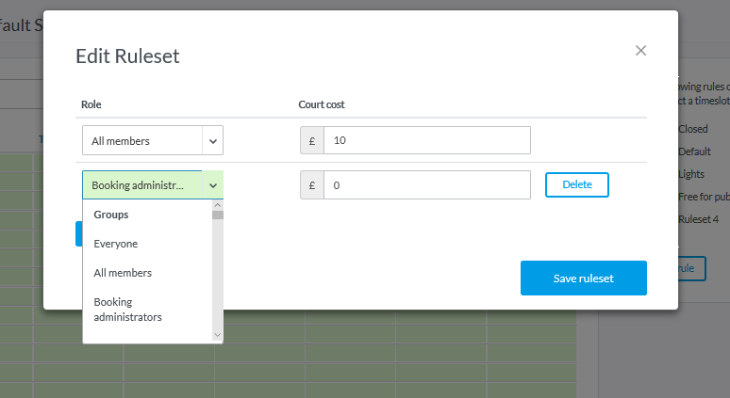Save the ruleset
Image resolution: width=730 pixels, height=398 pixels.
coord(583,278)
